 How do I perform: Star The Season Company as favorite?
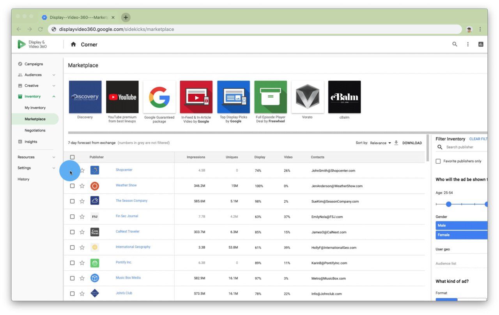82,201
